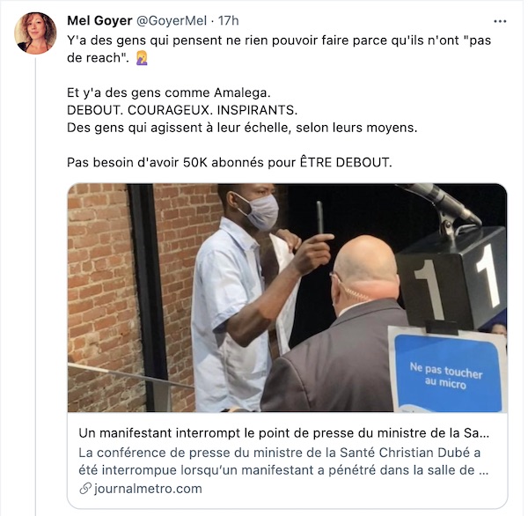528x516 pixels.
Task: Click the chain link icon beside journalmetro.com
Action: pos(85,489)
